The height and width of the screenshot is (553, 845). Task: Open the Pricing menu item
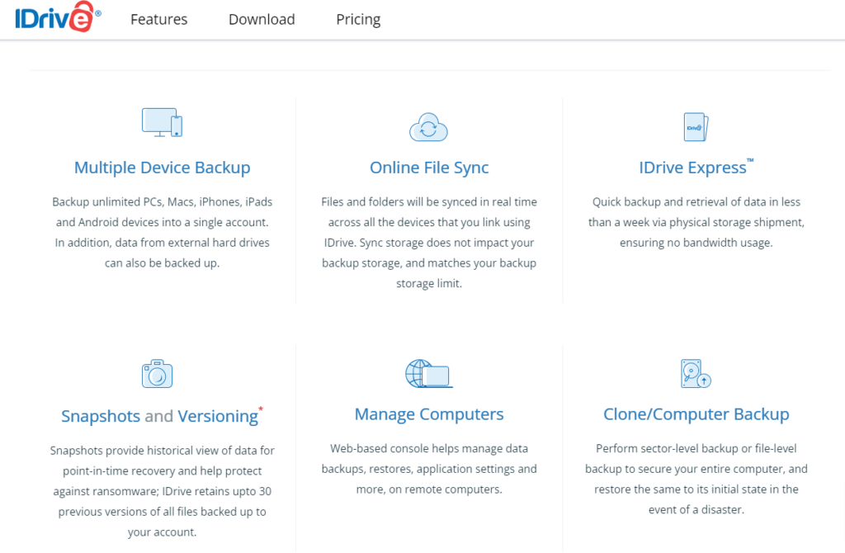pos(358,20)
